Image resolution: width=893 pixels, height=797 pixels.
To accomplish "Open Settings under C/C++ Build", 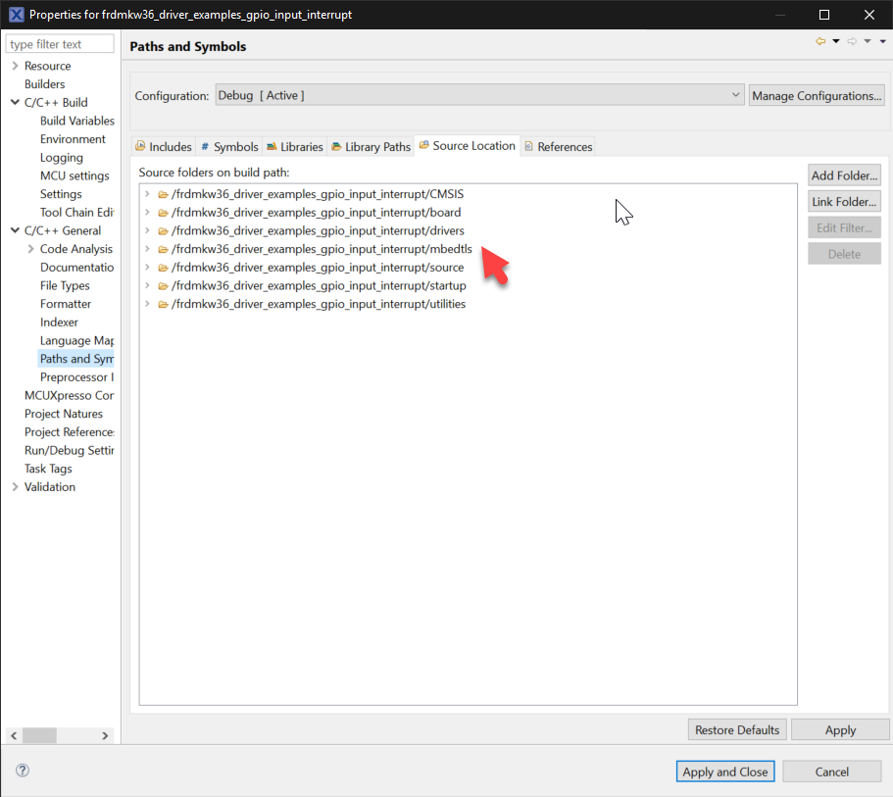I will 61,194.
